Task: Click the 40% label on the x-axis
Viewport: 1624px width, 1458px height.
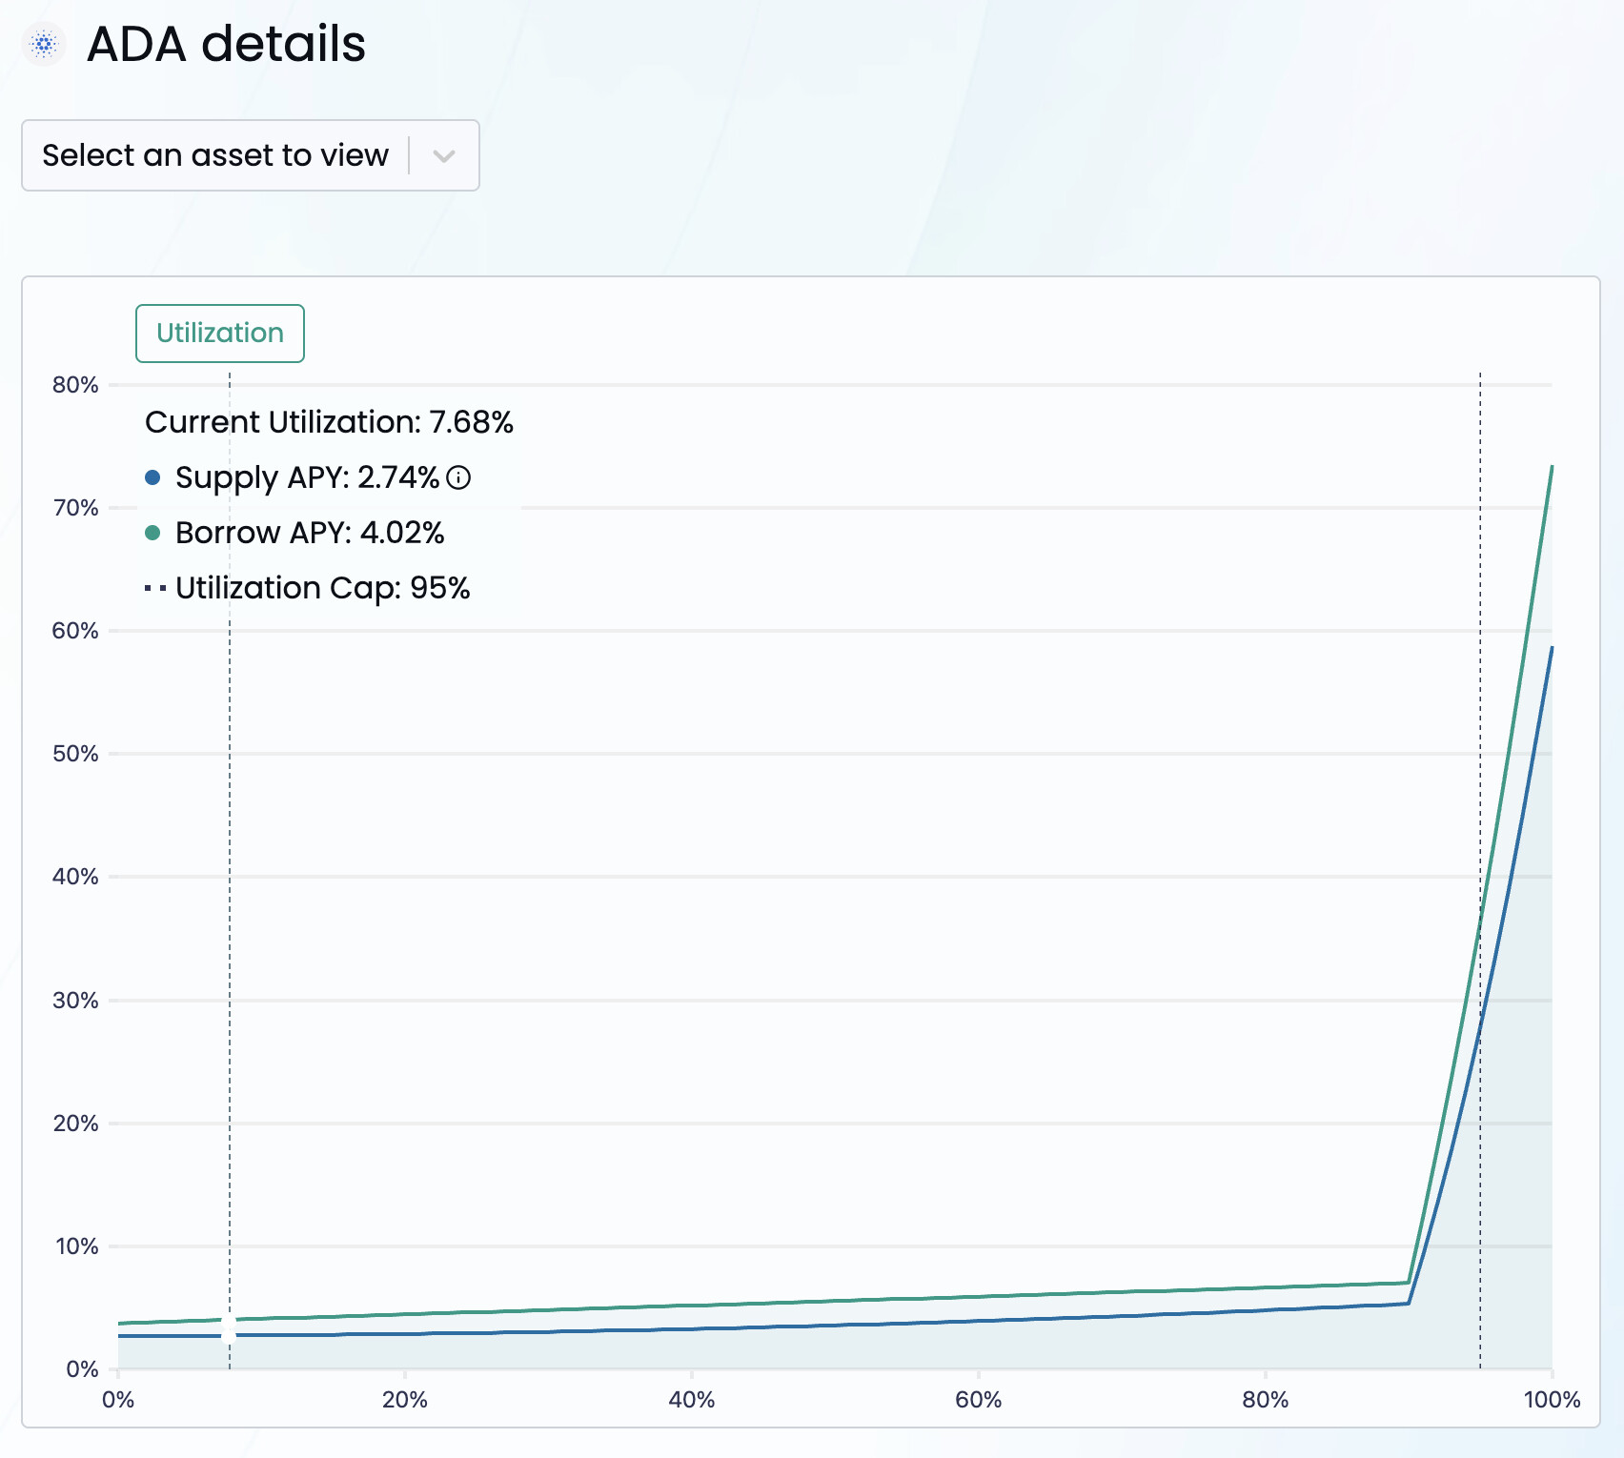Action: pos(691,1400)
